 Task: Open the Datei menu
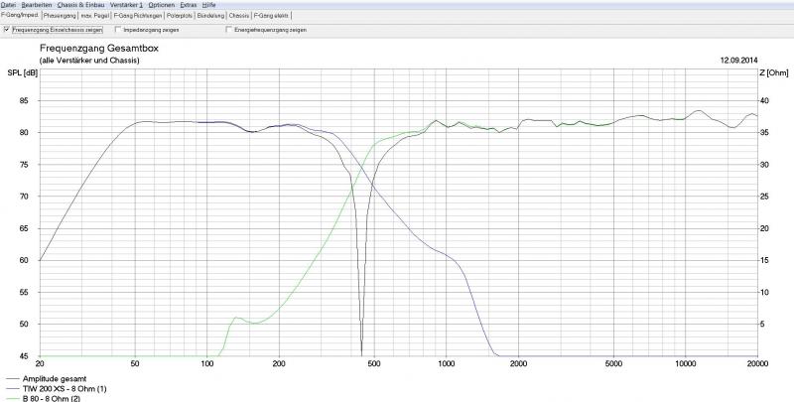pyautogui.click(x=7, y=5)
